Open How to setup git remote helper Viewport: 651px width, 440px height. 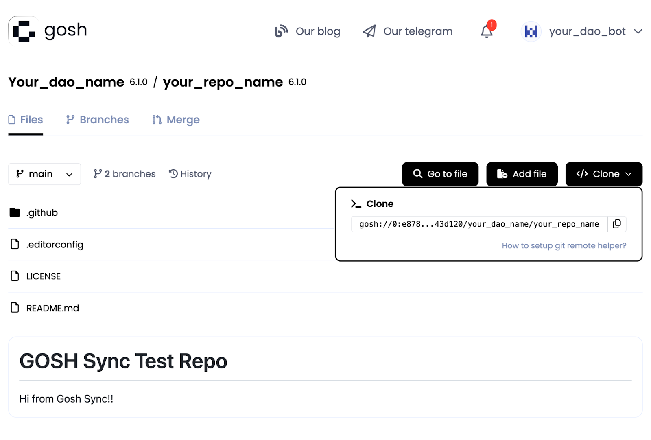(564, 246)
